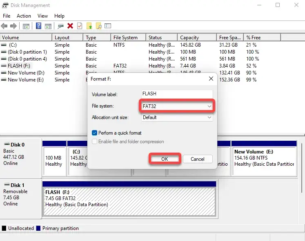Open the View menu
This screenshot has height=241, width=305.
point(42,16)
